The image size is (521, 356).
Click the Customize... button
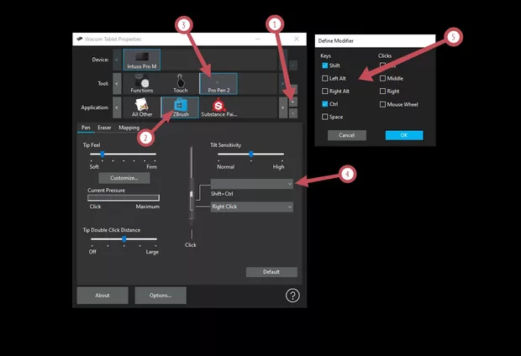pos(124,178)
